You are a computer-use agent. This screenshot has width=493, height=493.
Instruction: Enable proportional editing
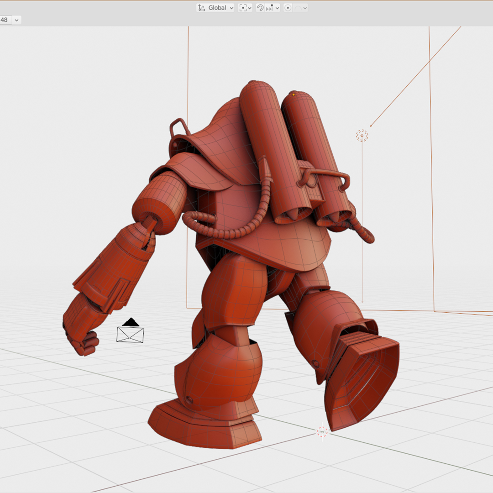[x=288, y=8]
